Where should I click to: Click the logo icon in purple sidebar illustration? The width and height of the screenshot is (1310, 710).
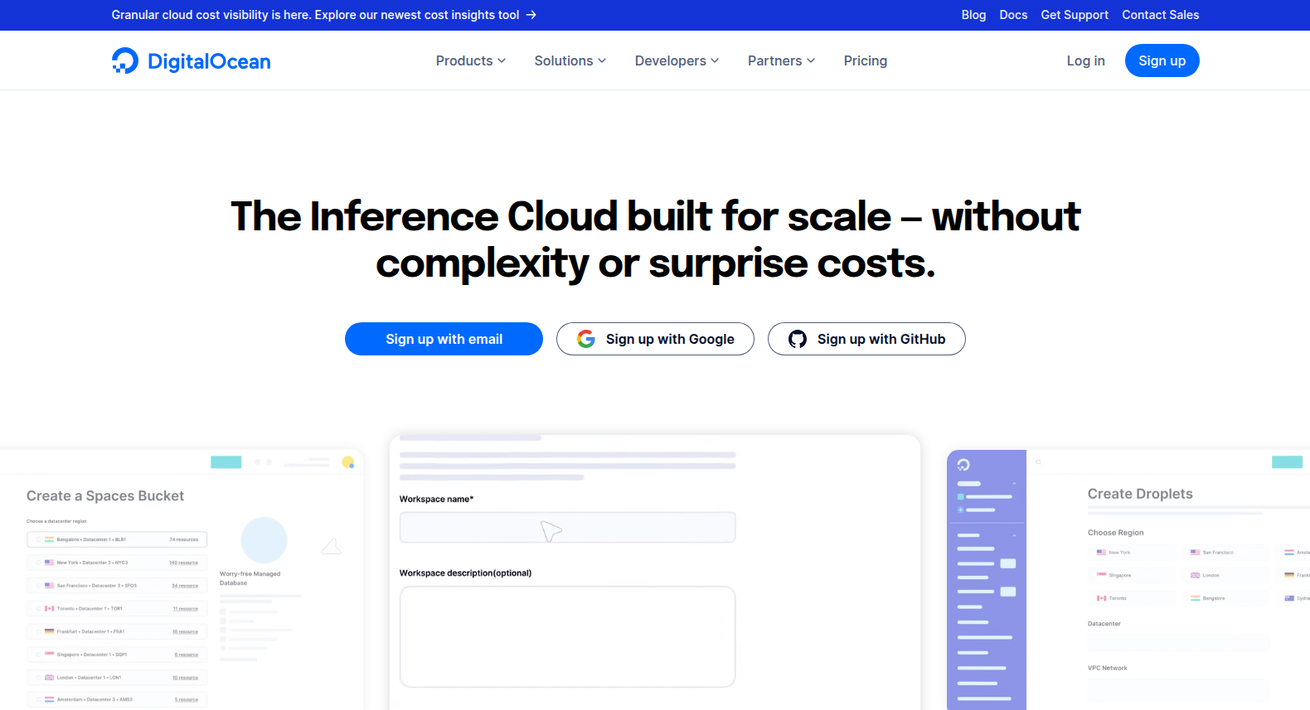pos(963,465)
